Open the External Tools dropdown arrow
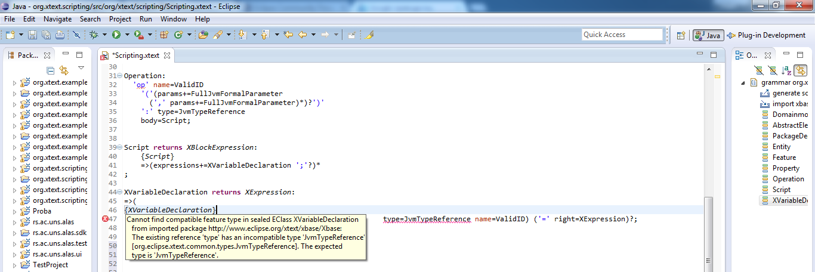 tap(149, 35)
